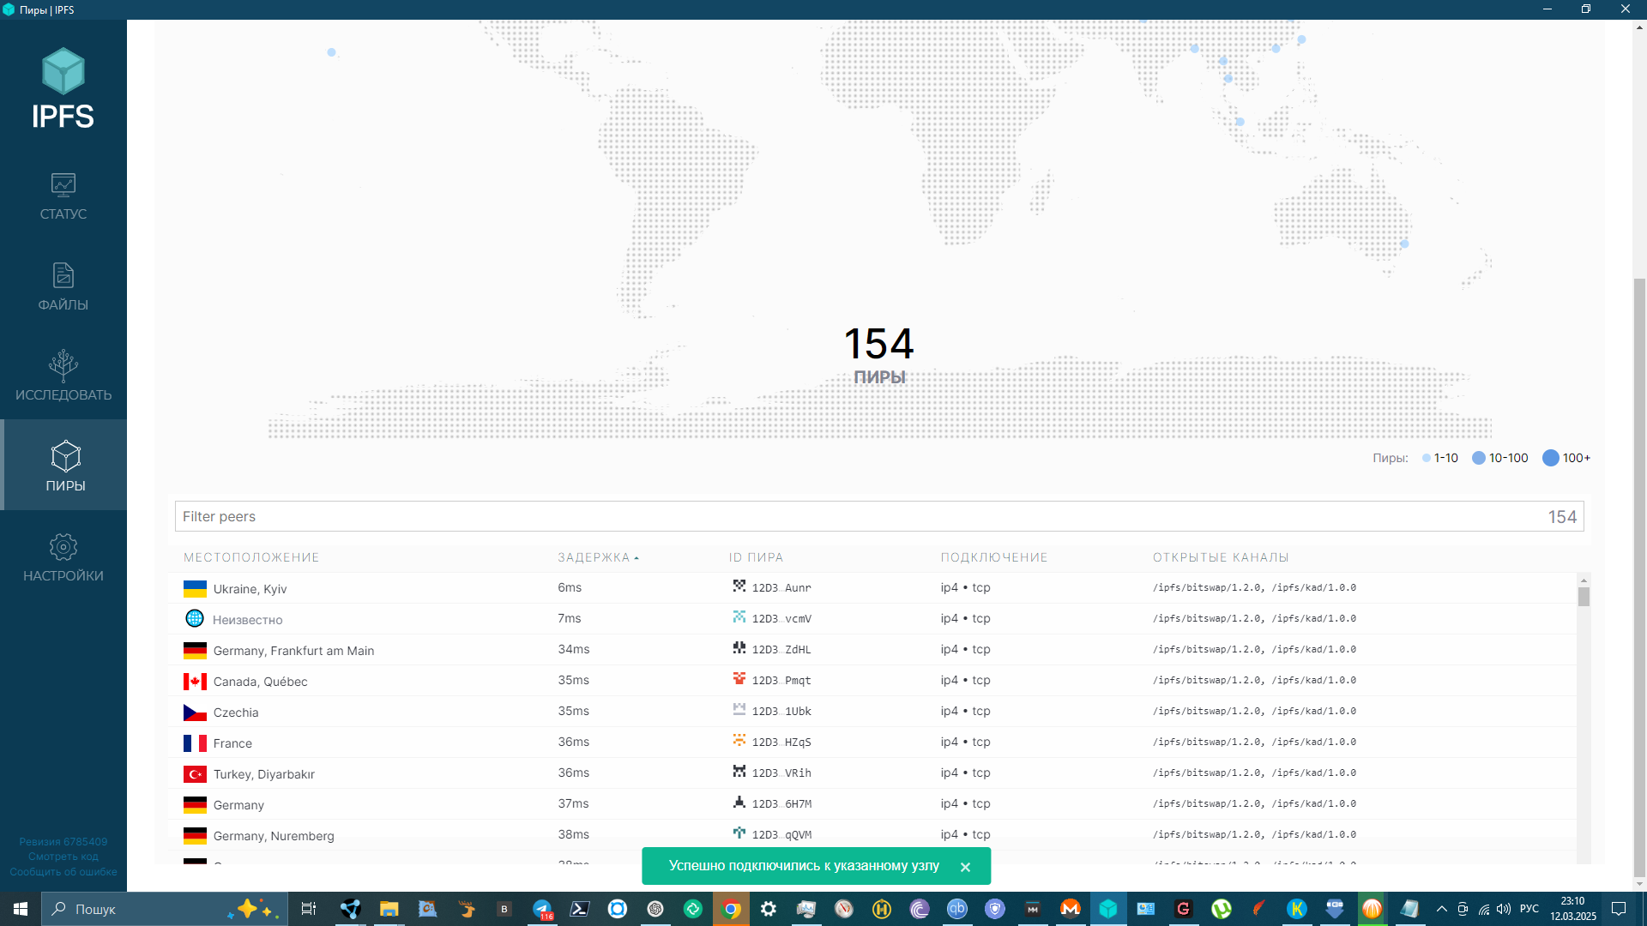Close the successful connection notification

pos(966,868)
